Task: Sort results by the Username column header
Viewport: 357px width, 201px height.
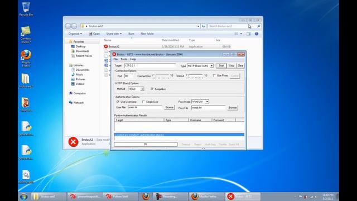Action: [x=200, y=120]
